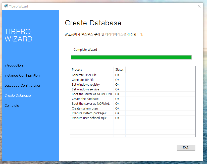This screenshot has height=164, width=207.
Task: Select the Set windows service row
Action: point(133,89)
